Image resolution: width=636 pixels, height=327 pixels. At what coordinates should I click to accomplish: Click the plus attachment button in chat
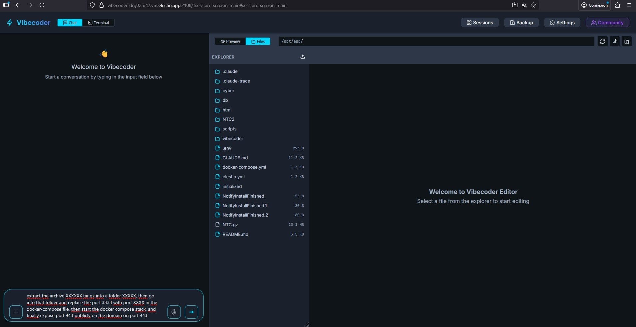coord(16,312)
